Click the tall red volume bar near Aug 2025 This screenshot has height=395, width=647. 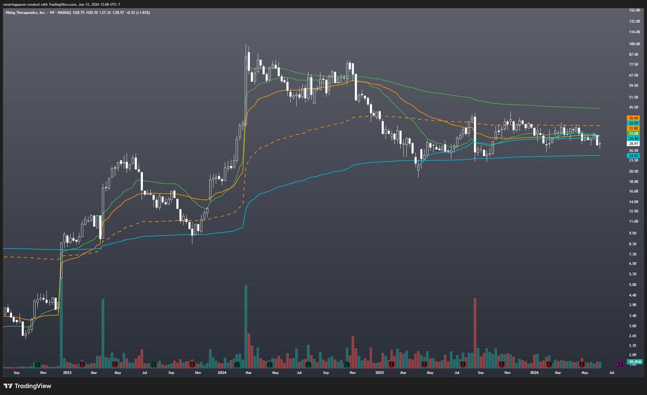pyautogui.click(x=475, y=332)
